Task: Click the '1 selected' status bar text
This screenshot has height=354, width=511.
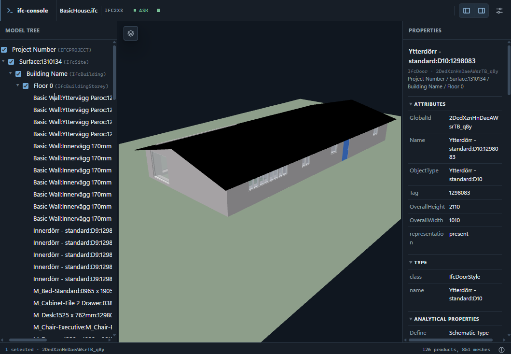Action: coord(19,350)
